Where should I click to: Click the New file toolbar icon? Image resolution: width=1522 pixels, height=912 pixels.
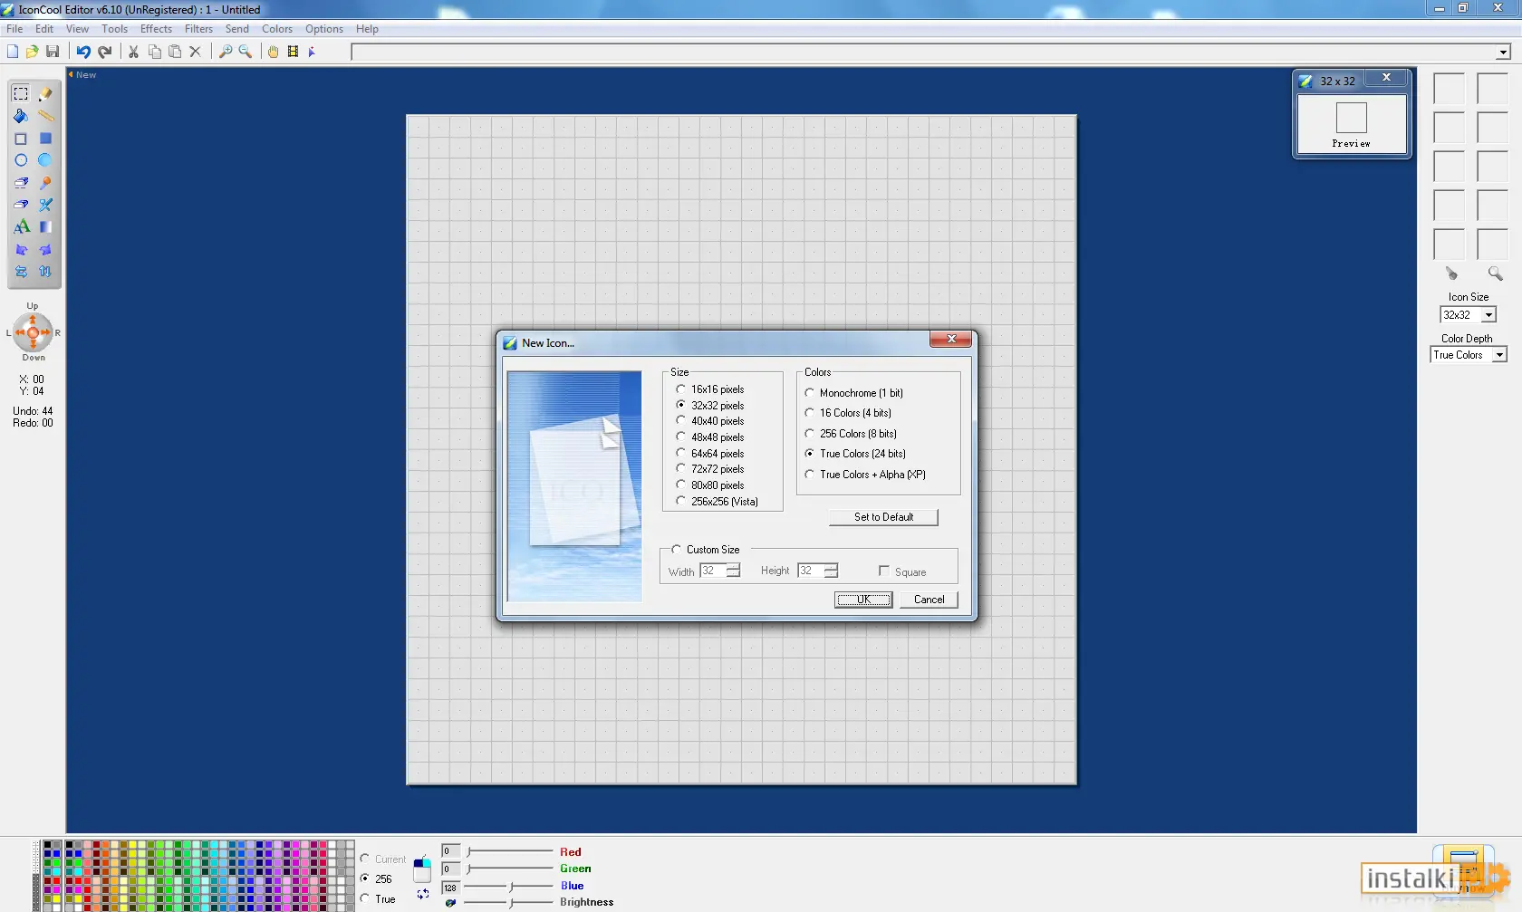(x=13, y=52)
